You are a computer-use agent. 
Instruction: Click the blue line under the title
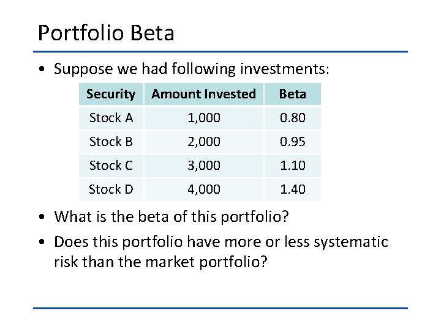point(220,51)
